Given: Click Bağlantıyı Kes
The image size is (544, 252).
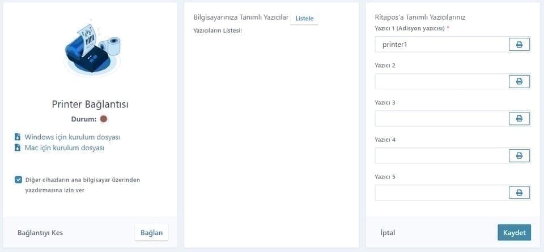Looking at the screenshot, I should [40, 233].
